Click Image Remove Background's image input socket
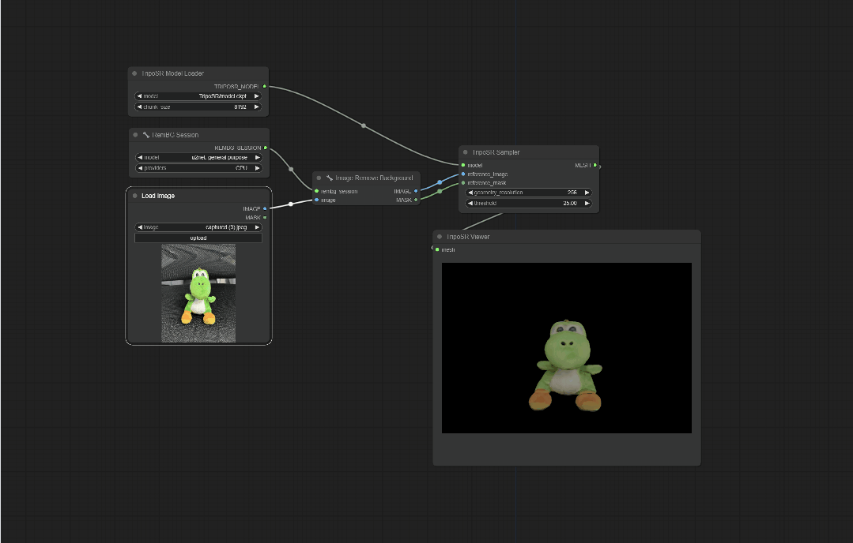 point(316,200)
